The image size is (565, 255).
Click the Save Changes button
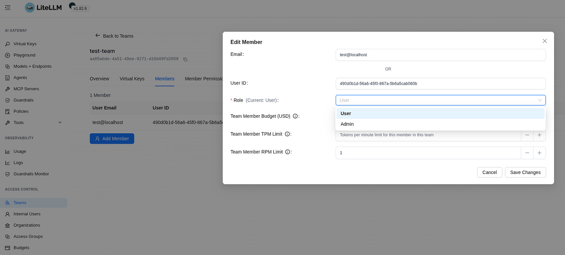click(525, 172)
